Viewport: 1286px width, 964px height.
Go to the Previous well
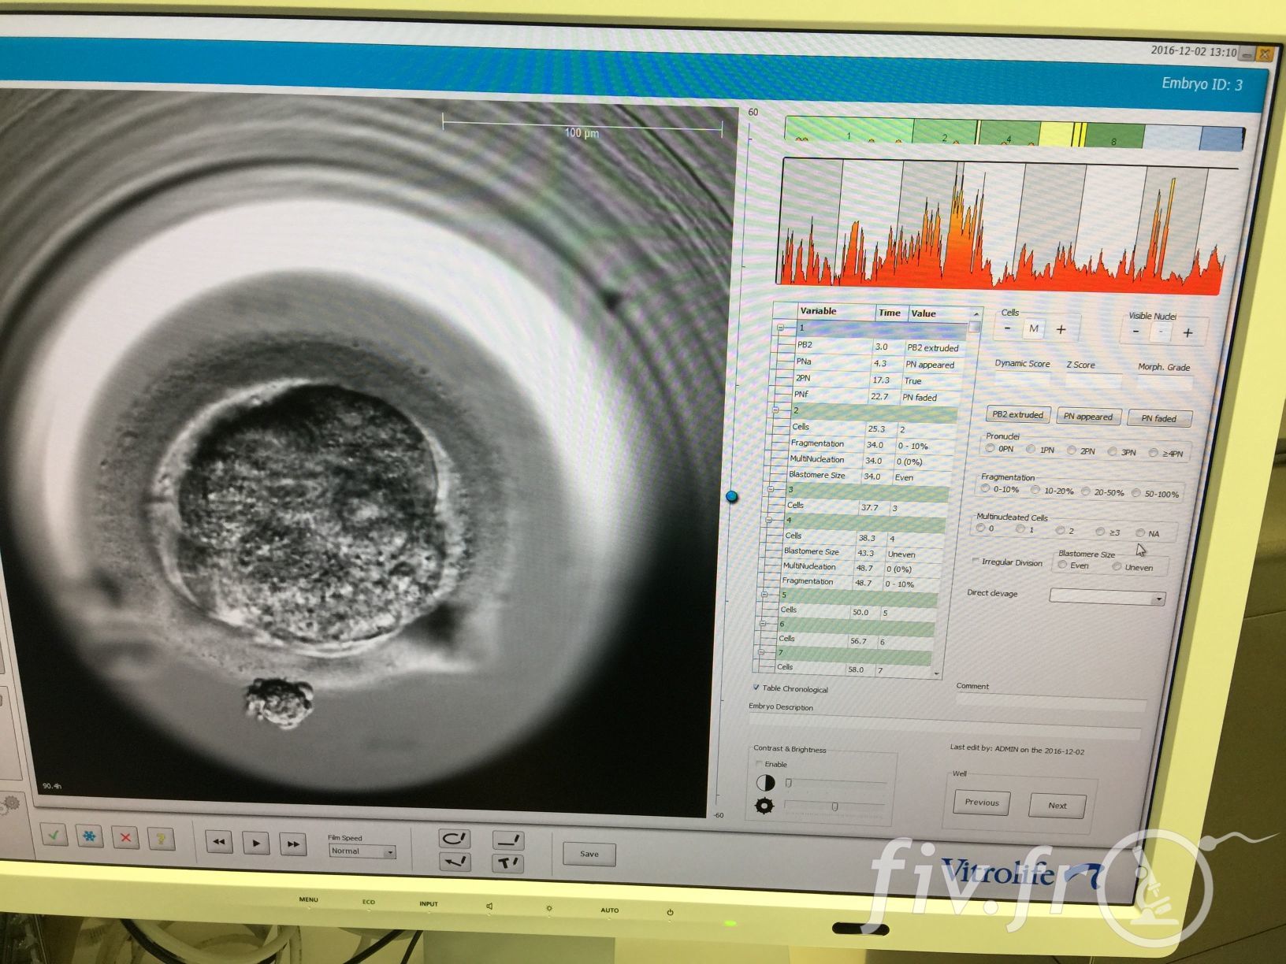pos(981,803)
